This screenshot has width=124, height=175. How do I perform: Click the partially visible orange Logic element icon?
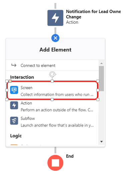(14, 145)
